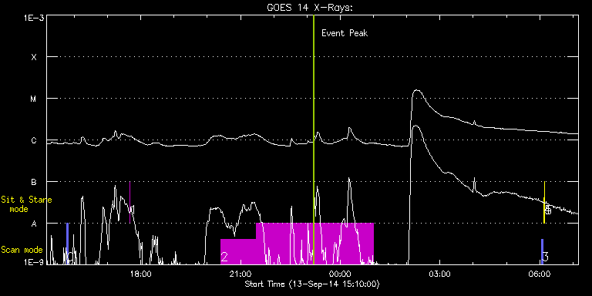Click the 'Event Peak' text label
The height and width of the screenshot is (296, 592).
click(x=345, y=33)
